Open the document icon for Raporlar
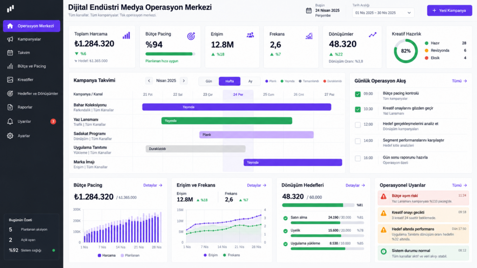This screenshot has height=268, width=477. tap(10, 107)
